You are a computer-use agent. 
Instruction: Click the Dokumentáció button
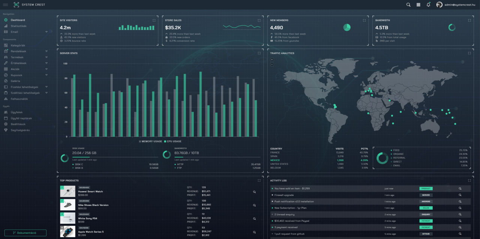coord(25,233)
